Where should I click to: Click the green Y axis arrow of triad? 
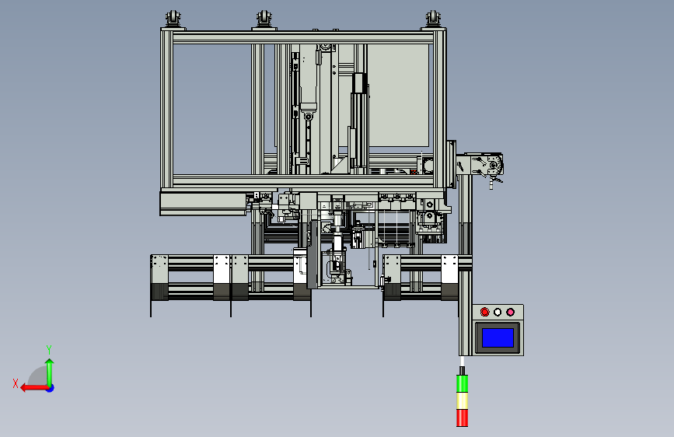click(50, 372)
